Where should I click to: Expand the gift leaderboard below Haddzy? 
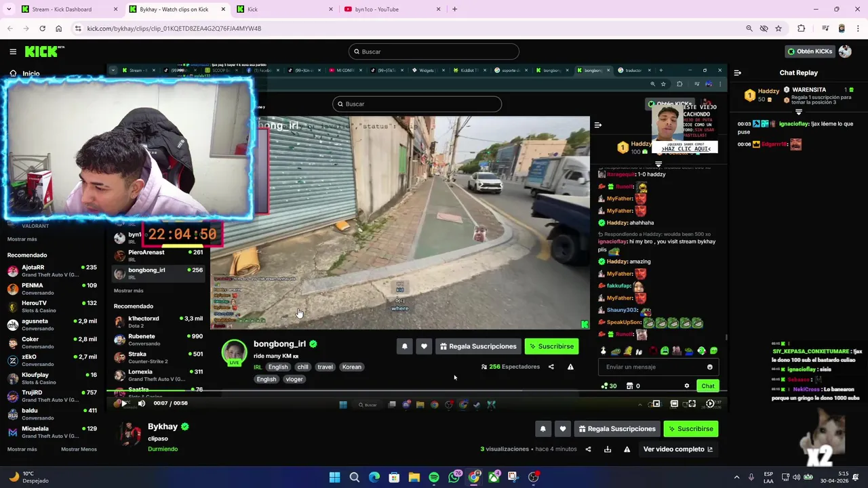799,112
